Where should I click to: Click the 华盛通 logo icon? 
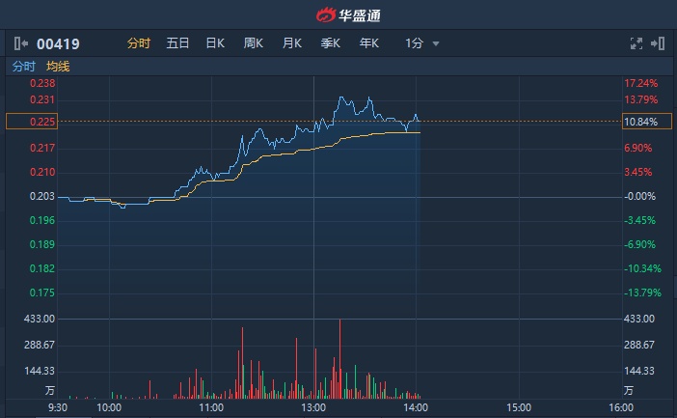[325, 14]
